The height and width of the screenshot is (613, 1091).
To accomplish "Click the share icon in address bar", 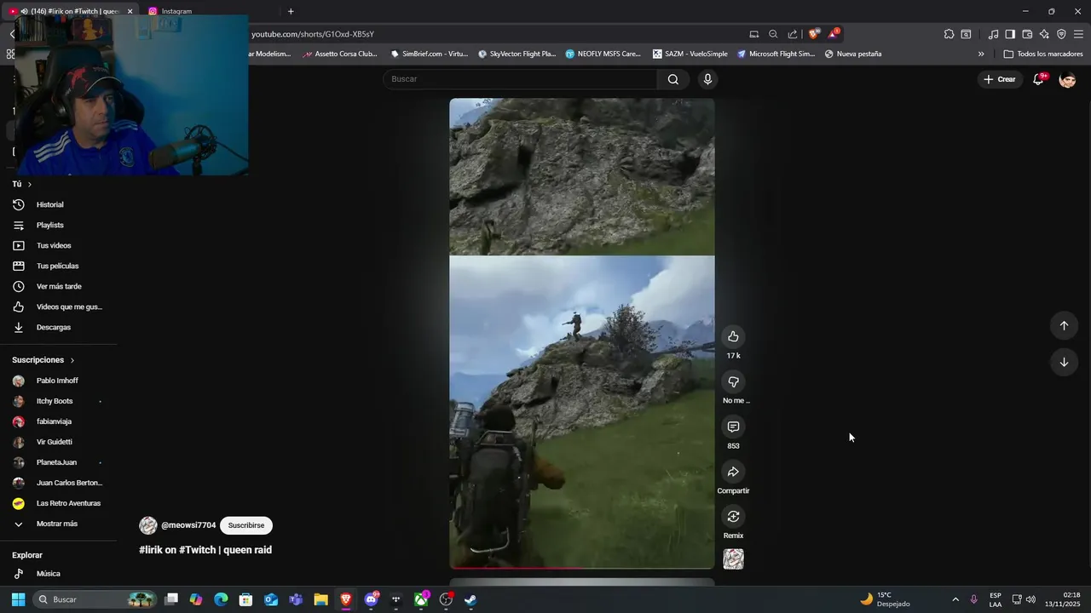I will (793, 35).
